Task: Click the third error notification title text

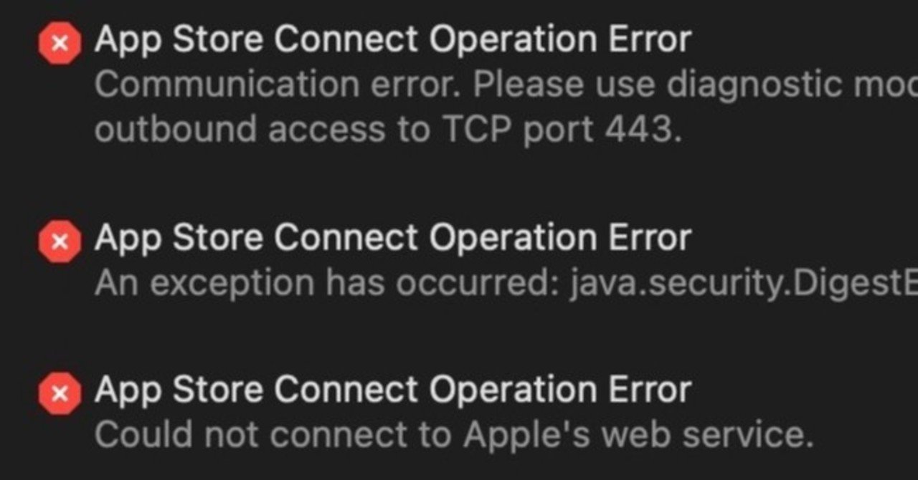Action: 394,389
